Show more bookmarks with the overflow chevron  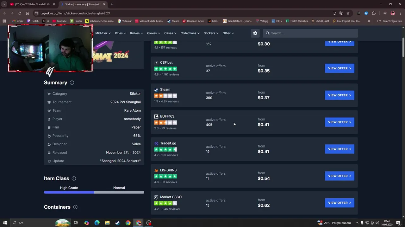coord(369,21)
